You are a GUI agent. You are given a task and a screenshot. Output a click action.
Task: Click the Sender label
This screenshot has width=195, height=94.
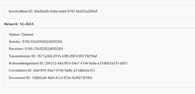(x=15, y=42)
